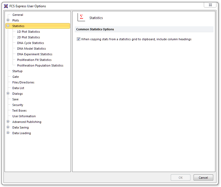Click the OK button

pyautogui.click(x=180, y=178)
